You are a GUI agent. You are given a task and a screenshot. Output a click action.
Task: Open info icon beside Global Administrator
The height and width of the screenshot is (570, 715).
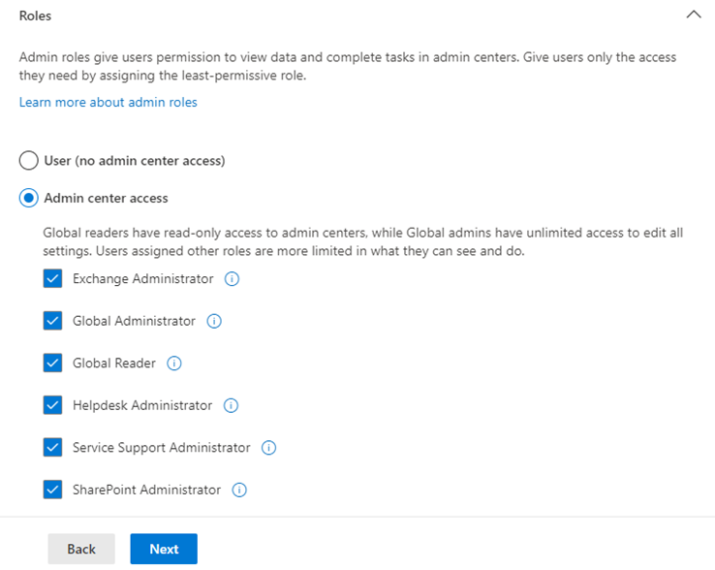click(214, 321)
